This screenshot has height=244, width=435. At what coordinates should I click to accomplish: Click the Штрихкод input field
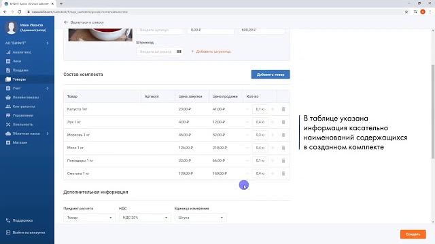point(160,52)
